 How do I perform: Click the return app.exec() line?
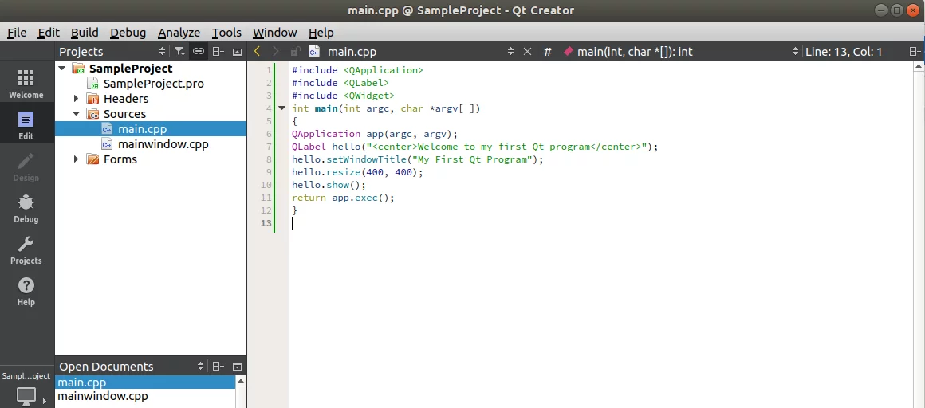coord(343,198)
